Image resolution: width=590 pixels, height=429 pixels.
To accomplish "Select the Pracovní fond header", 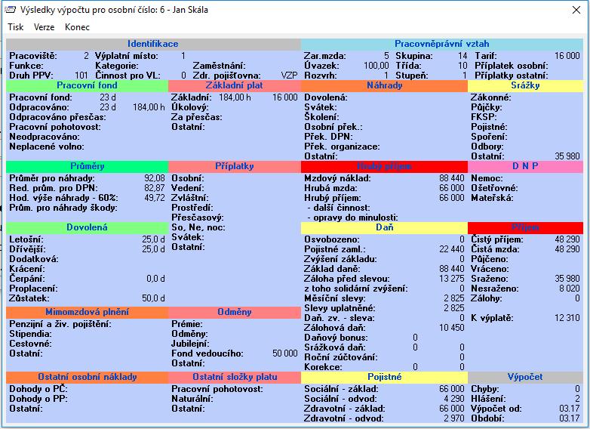I will (x=87, y=85).
